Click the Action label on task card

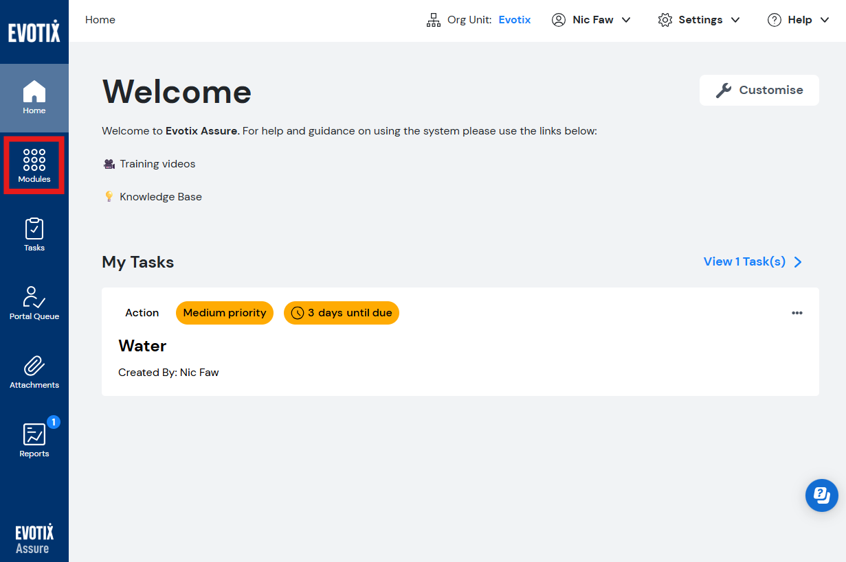coord(142,313)
